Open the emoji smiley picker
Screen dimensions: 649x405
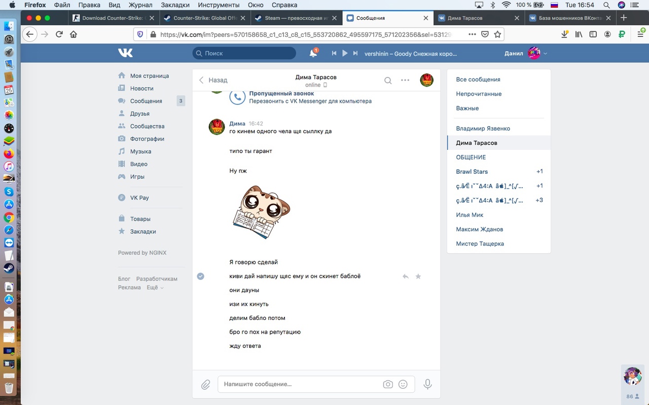point(403,384)
